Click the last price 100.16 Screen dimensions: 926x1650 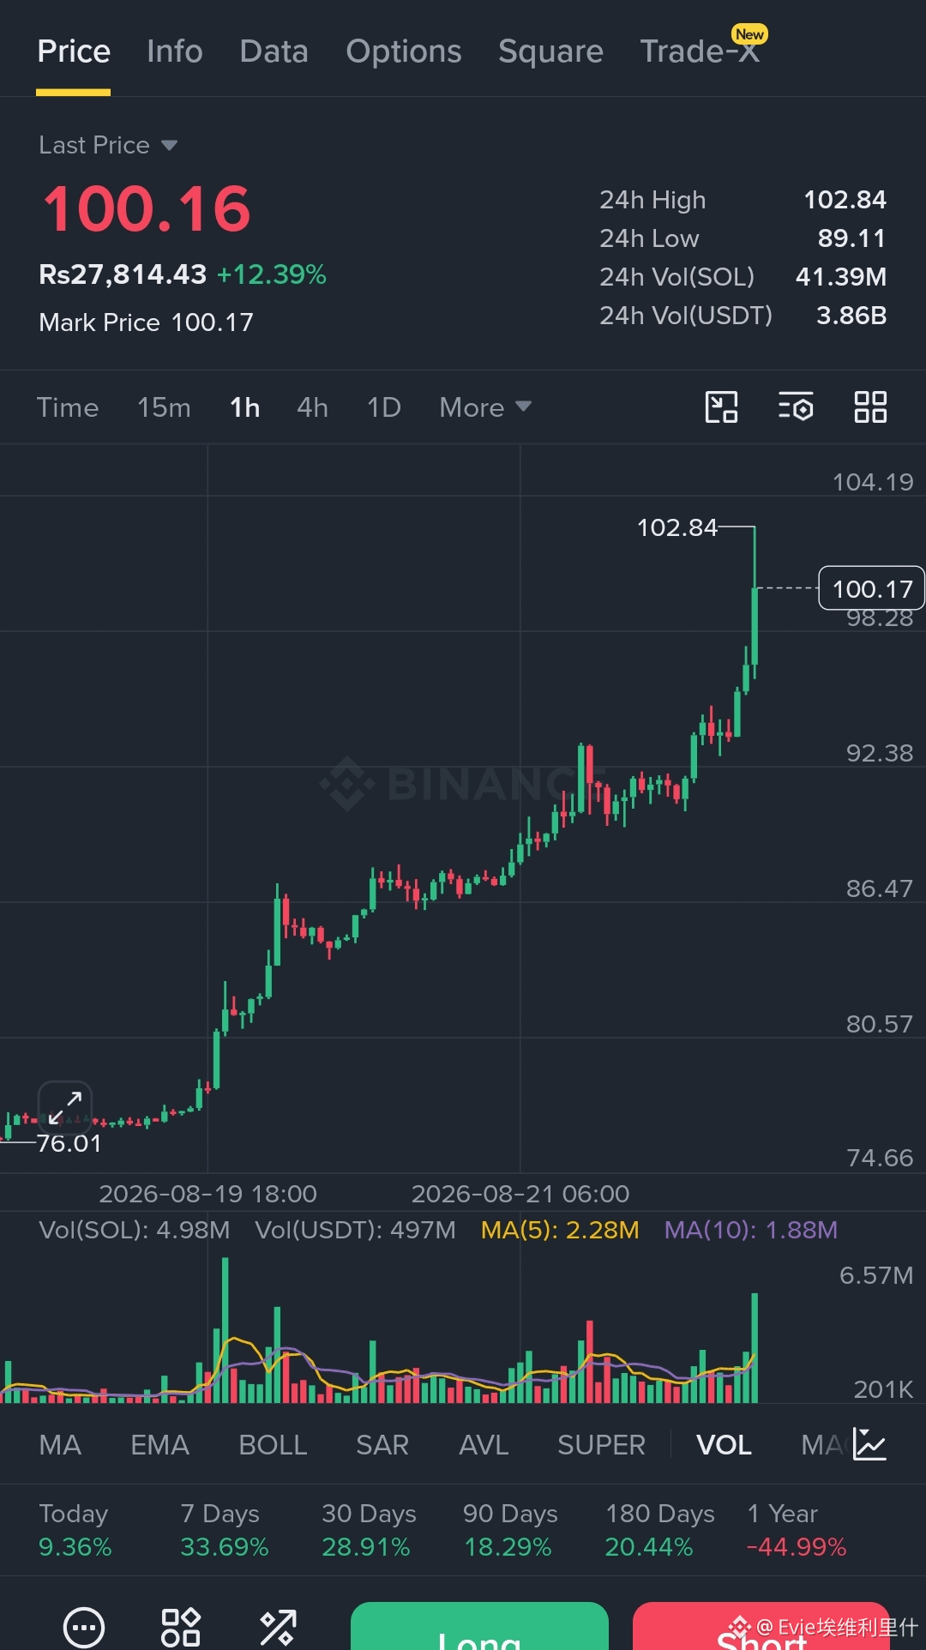(x=147, y=209)
